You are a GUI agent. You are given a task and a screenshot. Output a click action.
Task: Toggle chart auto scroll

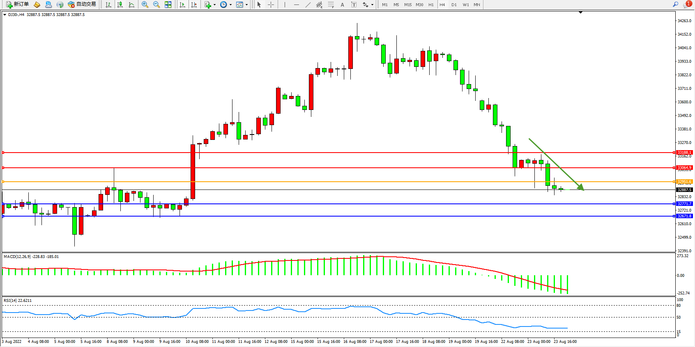[182, 5]
